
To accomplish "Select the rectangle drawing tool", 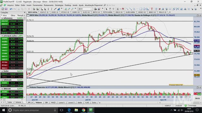I will pyautogui.click(x=141, y=9).
